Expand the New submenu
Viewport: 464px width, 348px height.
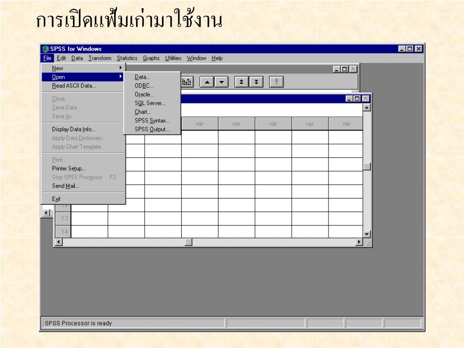pyautogui.click(x=83, y=68)
